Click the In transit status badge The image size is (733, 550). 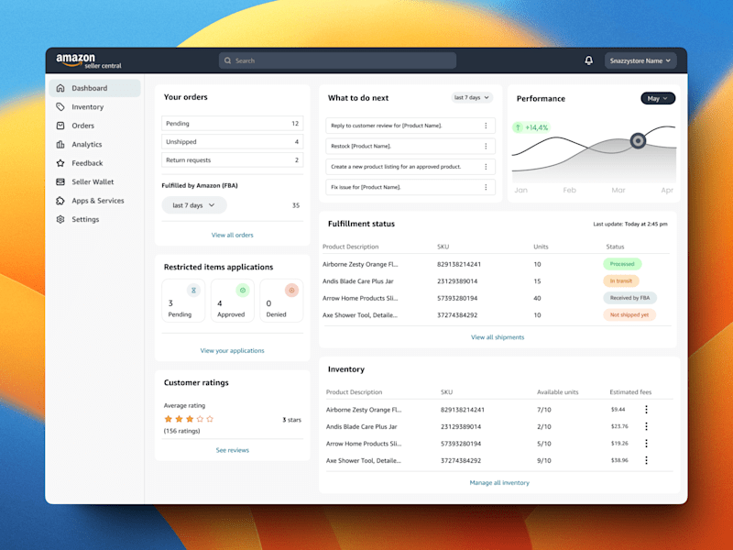click(x=621, y=281)
